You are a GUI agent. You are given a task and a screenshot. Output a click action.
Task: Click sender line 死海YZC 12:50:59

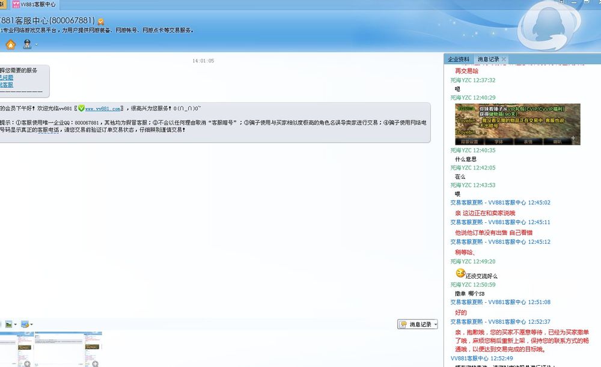pos(472,285)
